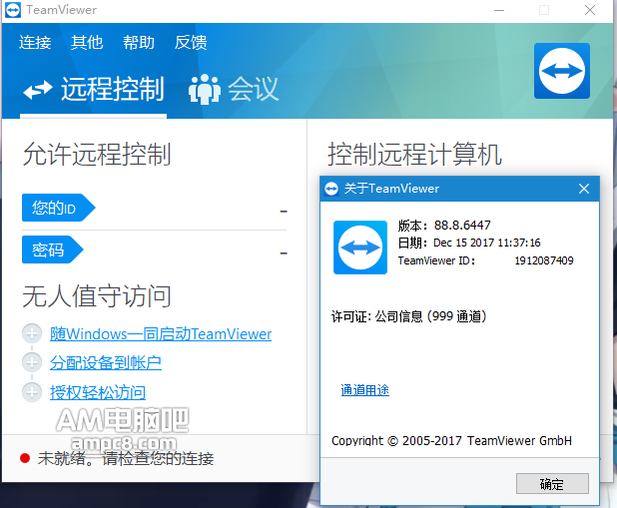Image resolution: width=617 pixels, height=508 pixels.
Task: Open the 通道用途 link
Action: click(364, 390)
